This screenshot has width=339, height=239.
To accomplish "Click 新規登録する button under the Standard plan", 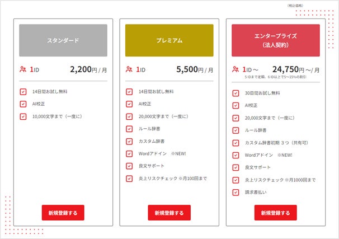I will pyautogui.click(x=63, y=213).
